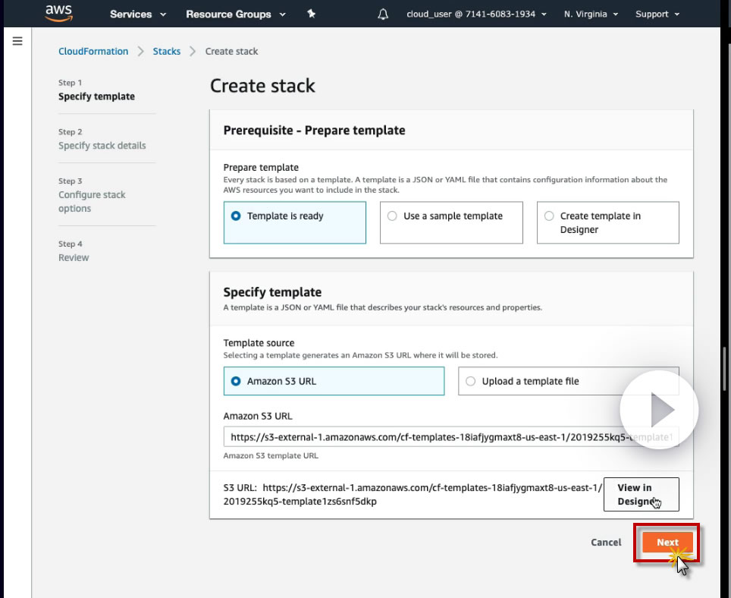The image size is (731, 598).
Task: Select the Template is ready radio option
Action: click(295, 222)
